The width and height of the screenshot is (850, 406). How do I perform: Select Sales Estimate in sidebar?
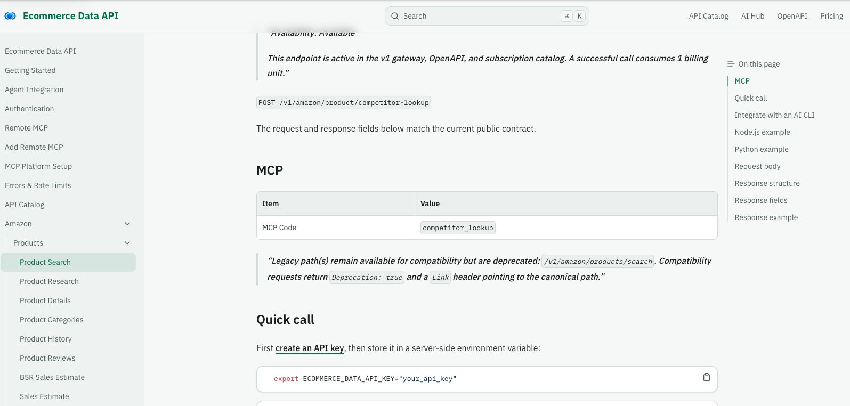tap(44, 396)
